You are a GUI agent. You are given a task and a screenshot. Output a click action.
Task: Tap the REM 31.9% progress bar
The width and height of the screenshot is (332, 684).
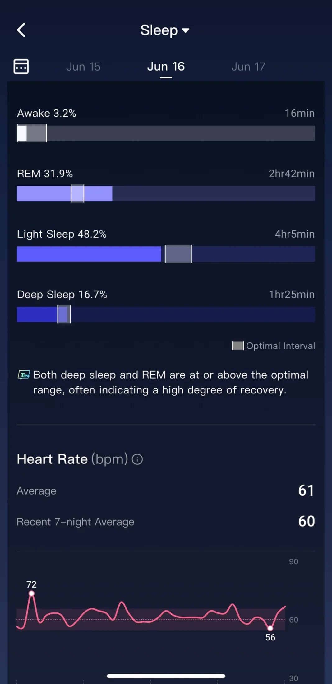[x=166, y=193]
